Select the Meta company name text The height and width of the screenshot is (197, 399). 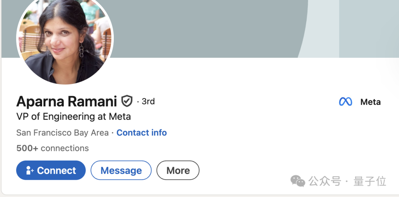click(x=371, y=102)
